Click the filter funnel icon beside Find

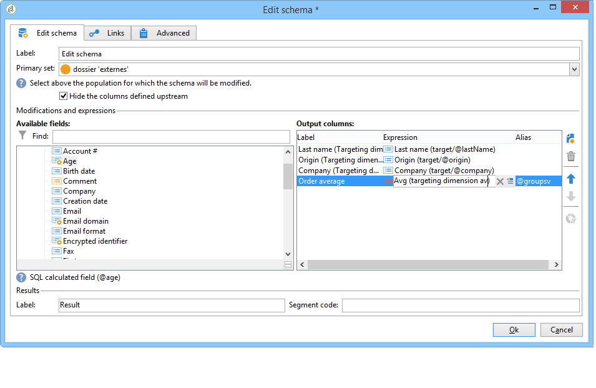click(22, 136)
